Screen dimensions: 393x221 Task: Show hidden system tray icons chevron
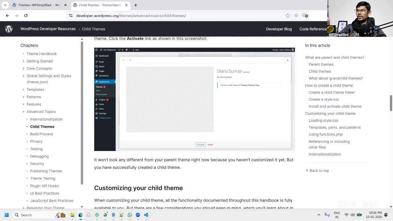[x=319, y=215]
